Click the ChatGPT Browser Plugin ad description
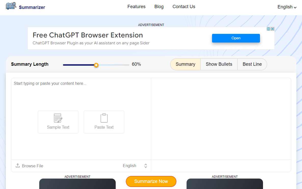This screenshot has height=189, width=302. [91, 43]
